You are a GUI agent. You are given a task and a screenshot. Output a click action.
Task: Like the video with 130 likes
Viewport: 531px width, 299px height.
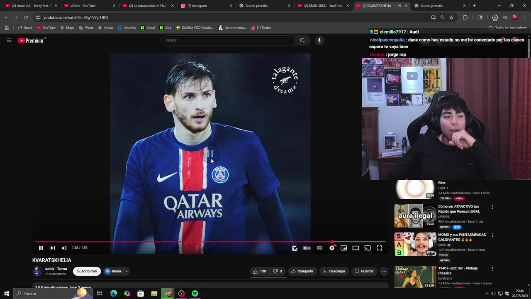(x=259, y=271)
